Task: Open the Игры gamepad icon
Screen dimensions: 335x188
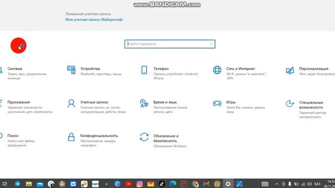Action: [217, 103]
